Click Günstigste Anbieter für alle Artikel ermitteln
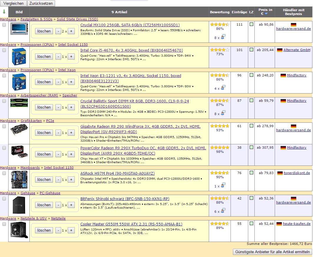313x257 pixels. [x=272, y=252]
